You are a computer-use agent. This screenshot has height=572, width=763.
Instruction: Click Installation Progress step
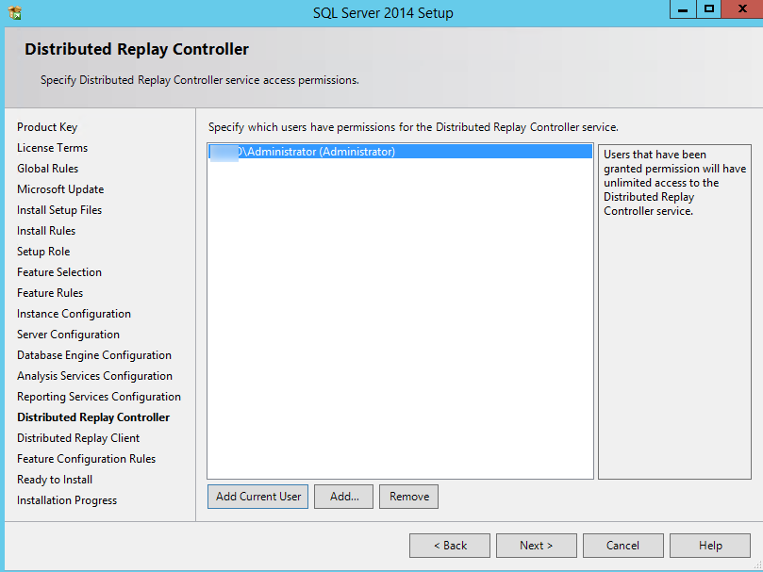(x=67, y=501)
